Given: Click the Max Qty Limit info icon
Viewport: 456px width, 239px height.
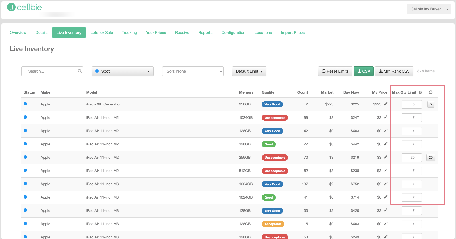Looking at the screenshot, I should [420, 92].
